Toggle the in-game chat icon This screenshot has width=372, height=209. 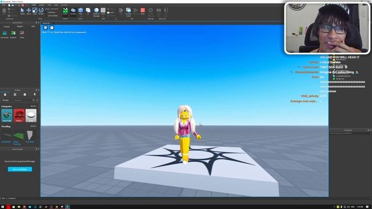pos(52,28)
